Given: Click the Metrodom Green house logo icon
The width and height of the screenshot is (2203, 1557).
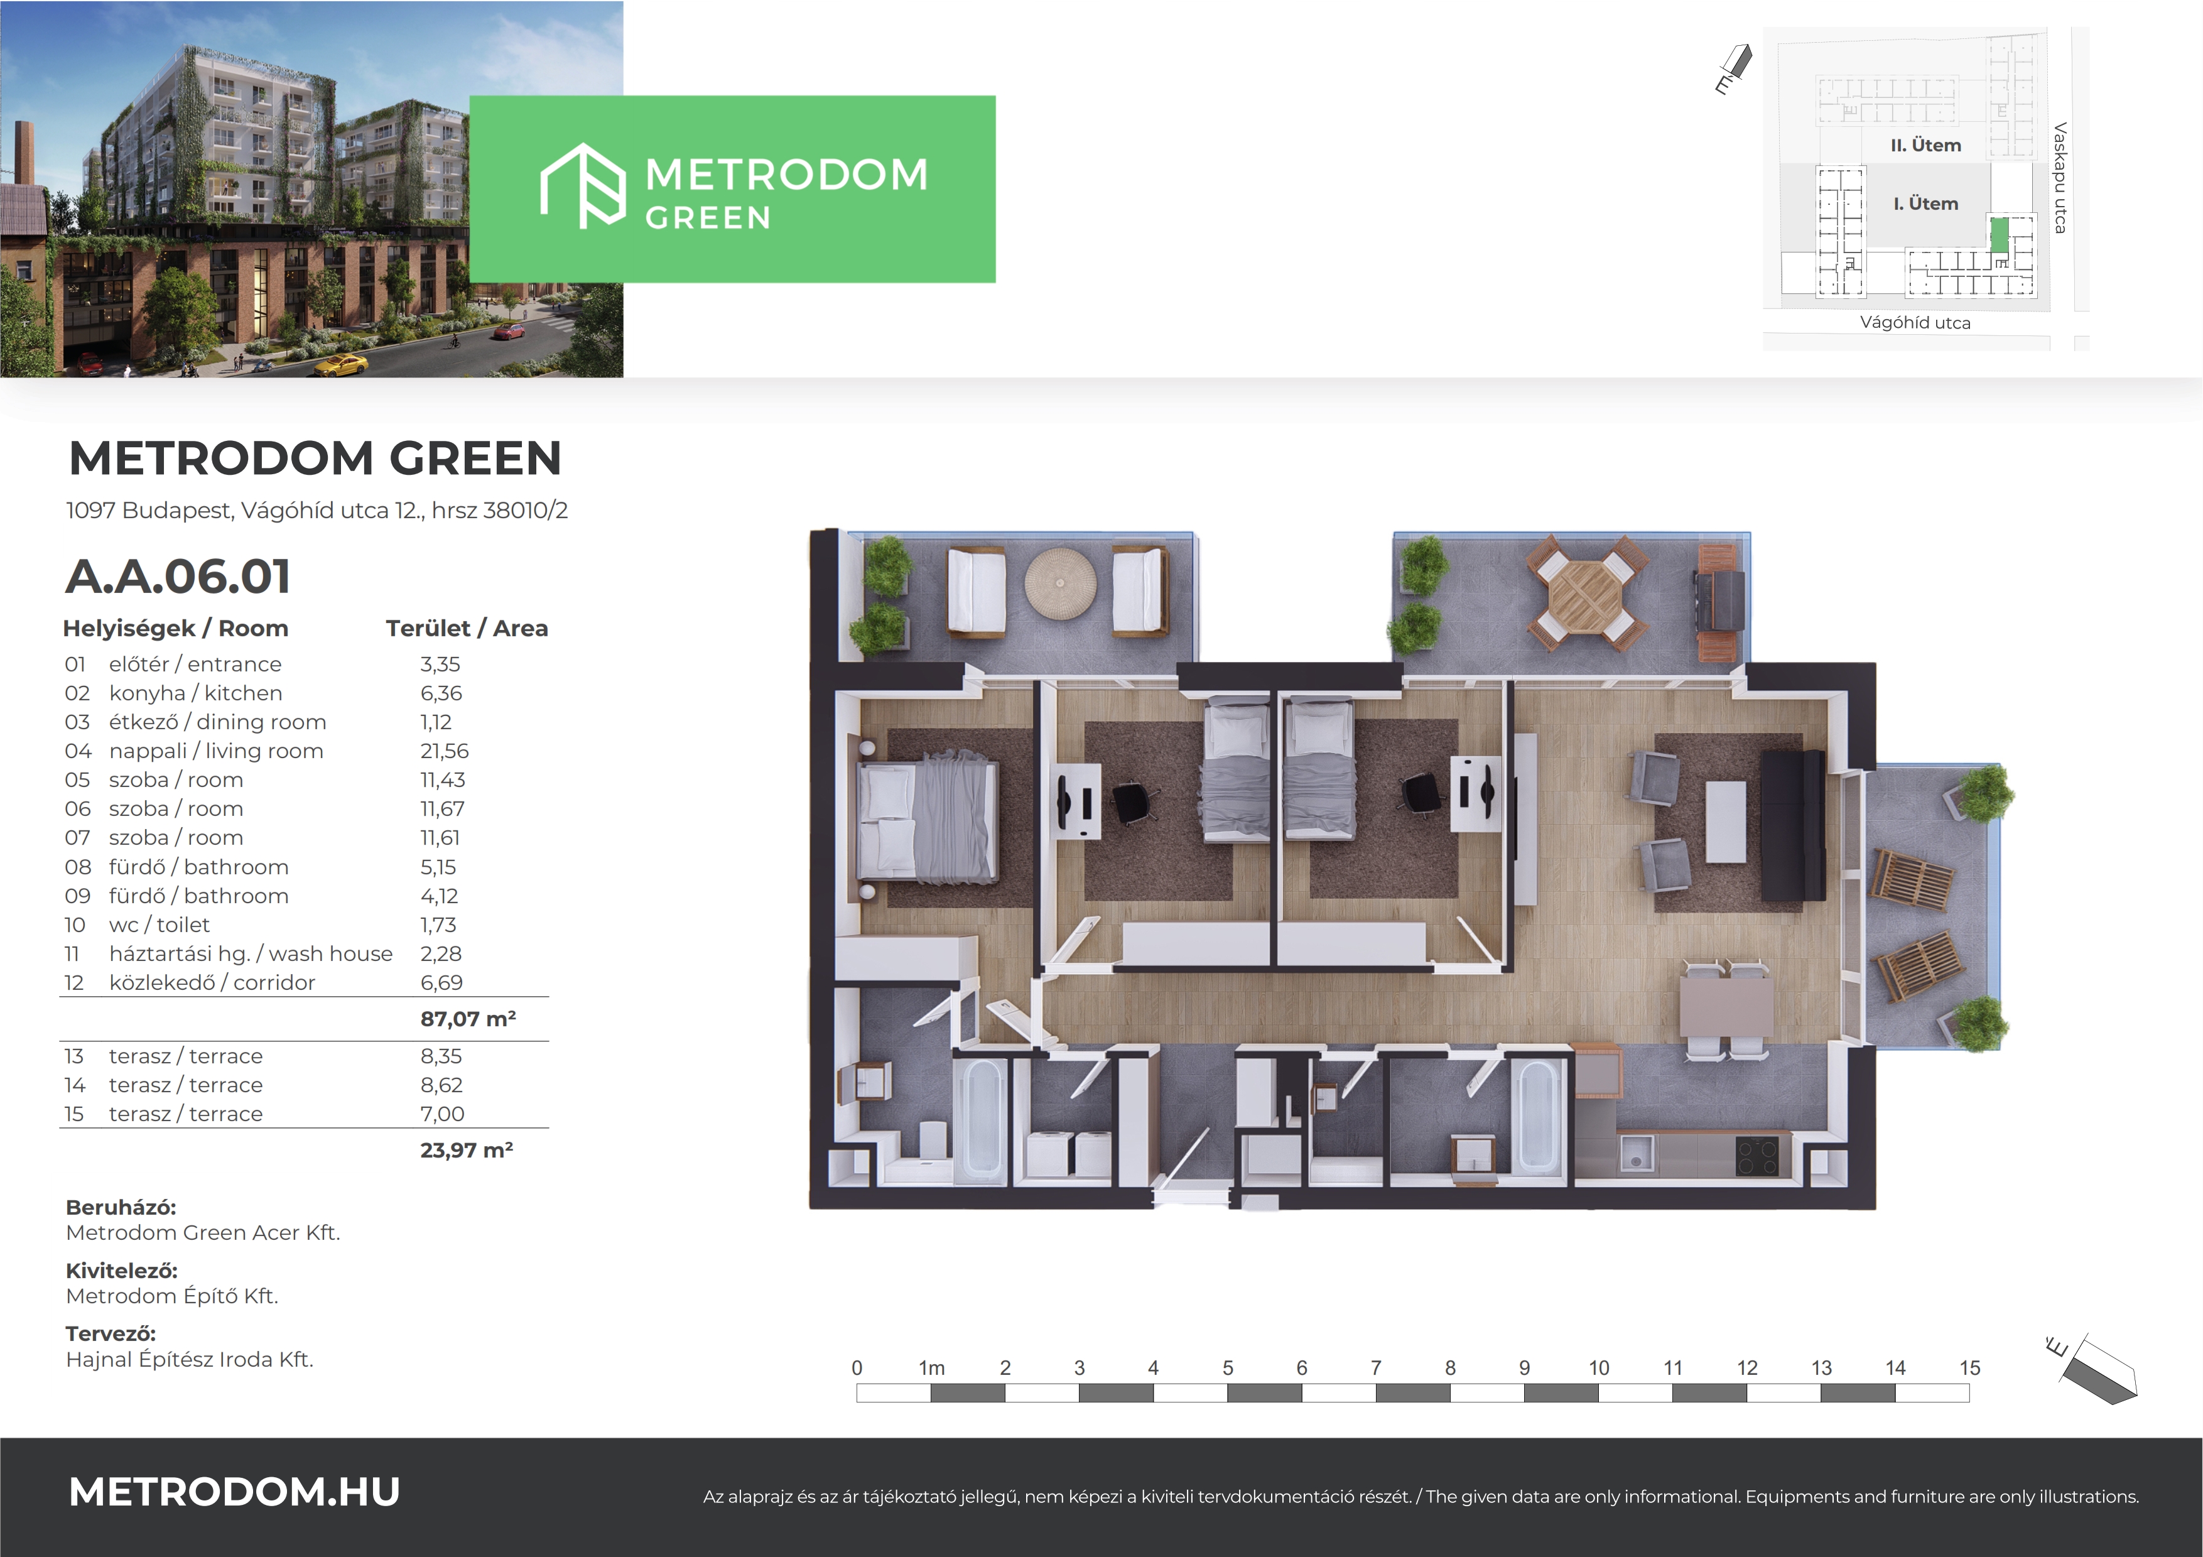Looking at the screenshot, I should click(582, 187).
